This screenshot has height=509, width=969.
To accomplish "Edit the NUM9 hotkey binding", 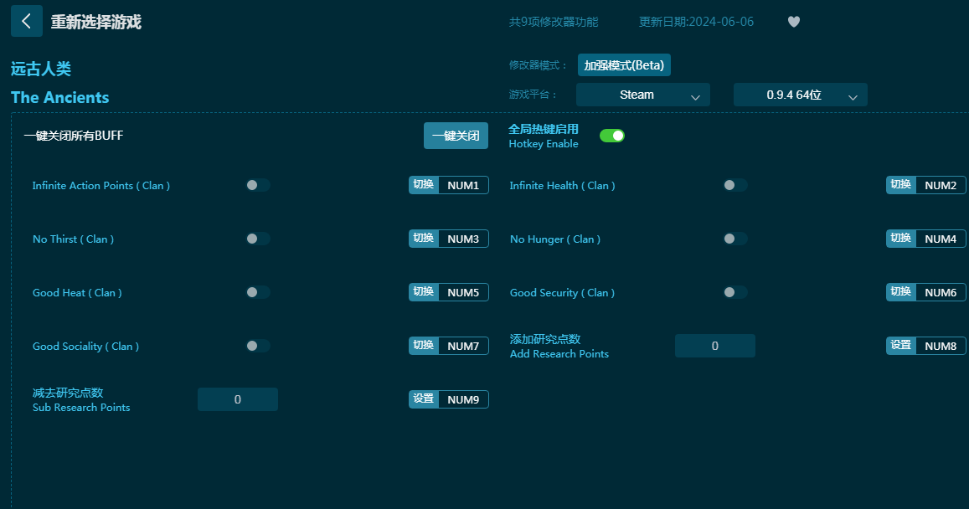I will coord(463,400).
